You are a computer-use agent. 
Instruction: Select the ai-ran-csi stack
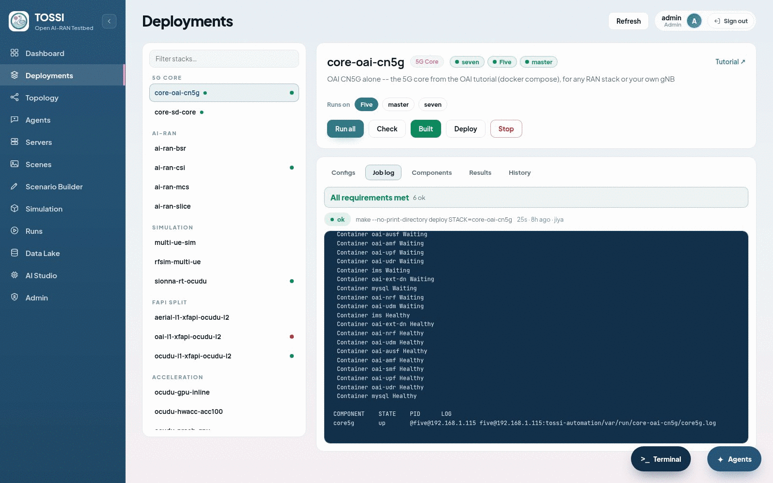[224, 168]
